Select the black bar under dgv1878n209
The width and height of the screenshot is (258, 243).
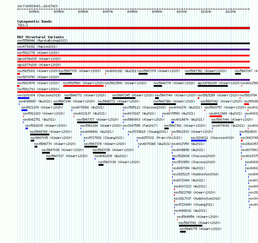(x=213, y=86)
